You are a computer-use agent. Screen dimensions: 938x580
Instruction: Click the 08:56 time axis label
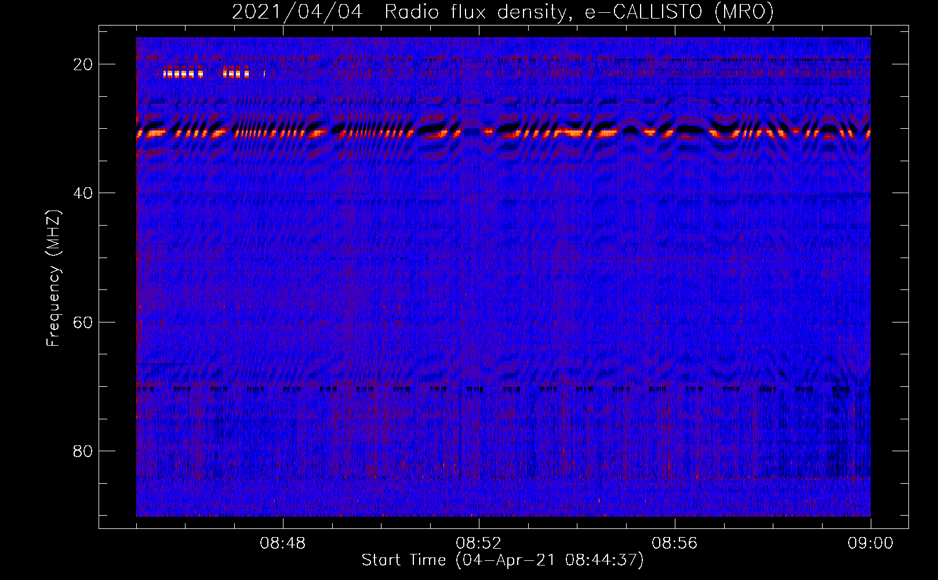click(x=675, y=544)
